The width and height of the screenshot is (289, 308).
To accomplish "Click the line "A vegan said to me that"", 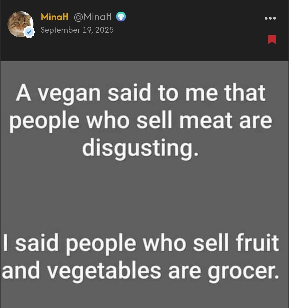I will click(141, 93).
